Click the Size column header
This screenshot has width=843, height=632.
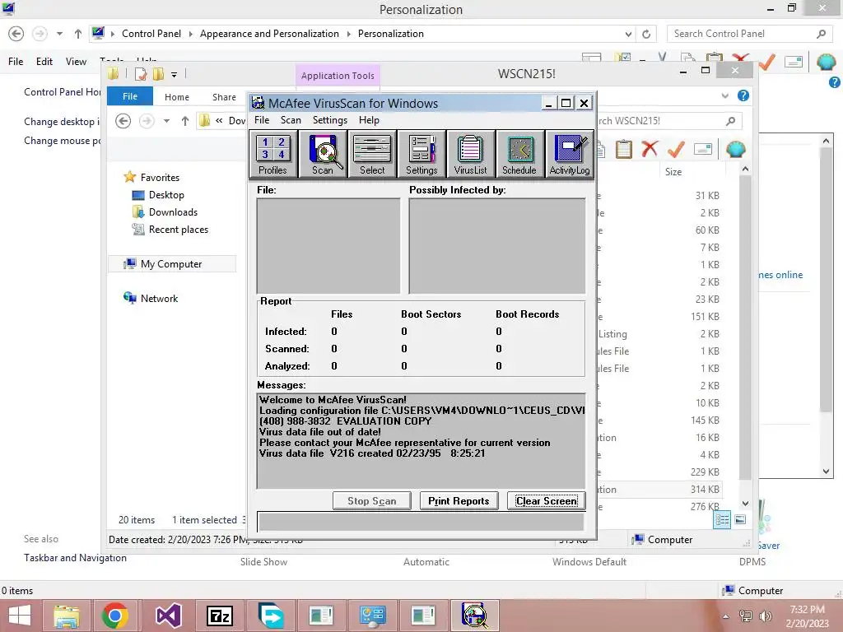(673, 172)
